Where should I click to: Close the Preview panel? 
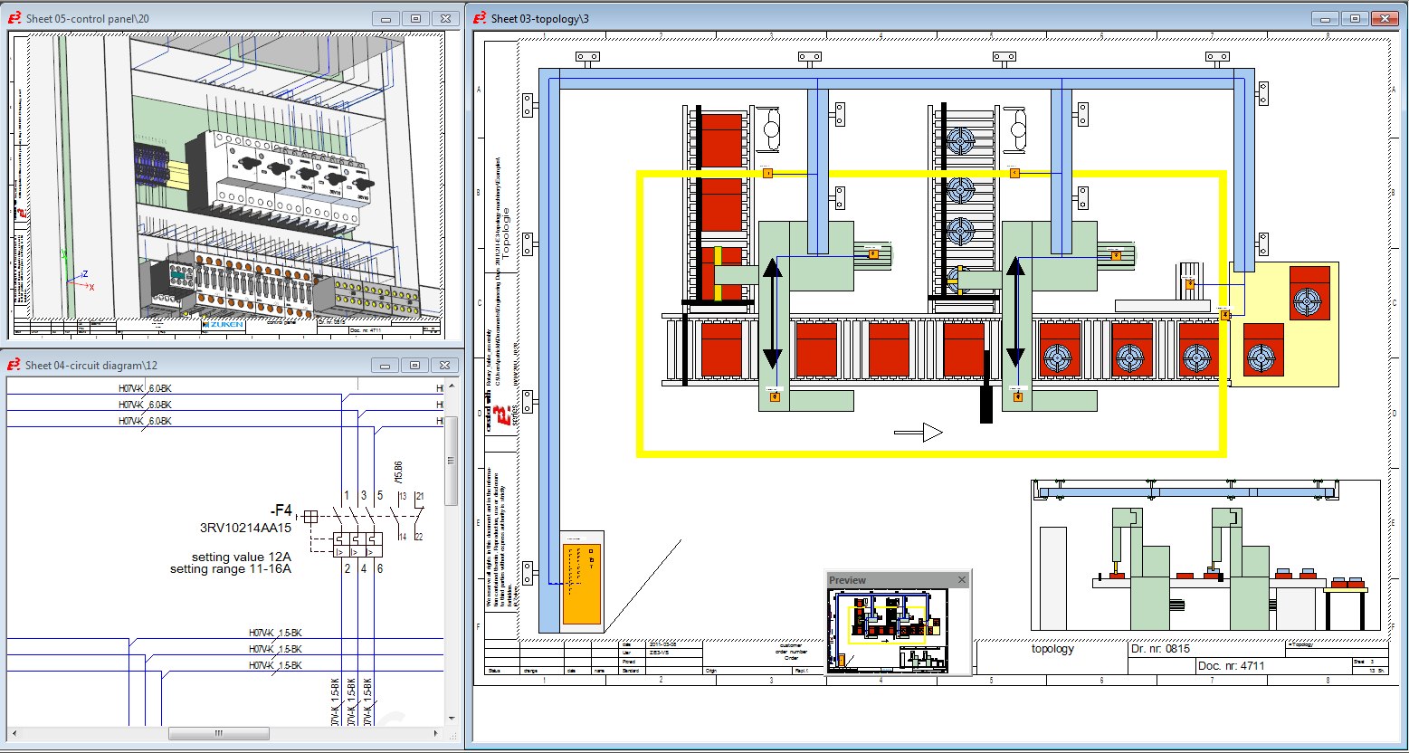[x=961, y=579]
